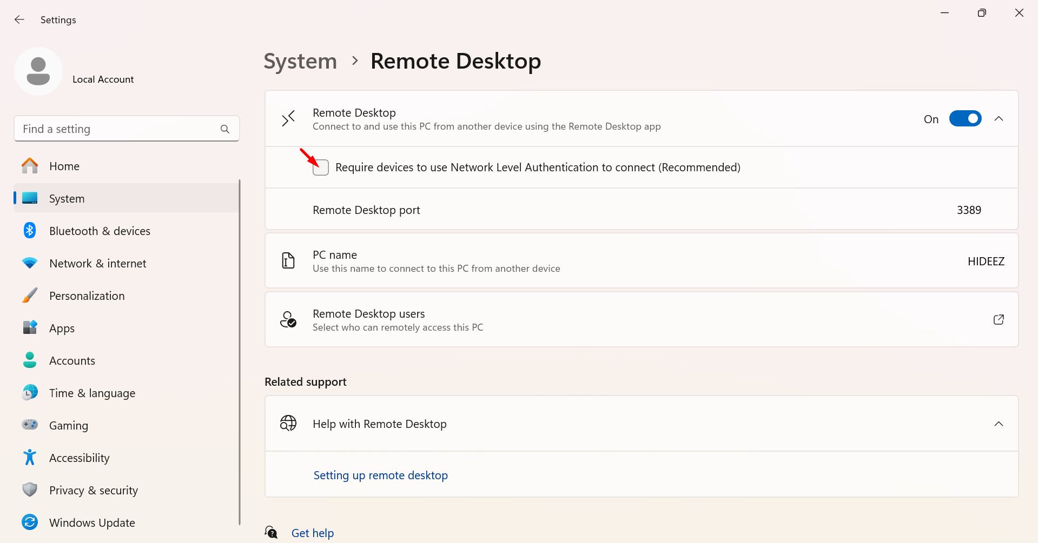Collapse the Remote Desktop section chevron
The width and height of the screenshot is (1038, 543).
pyautogui.click(x=999, y=119)
